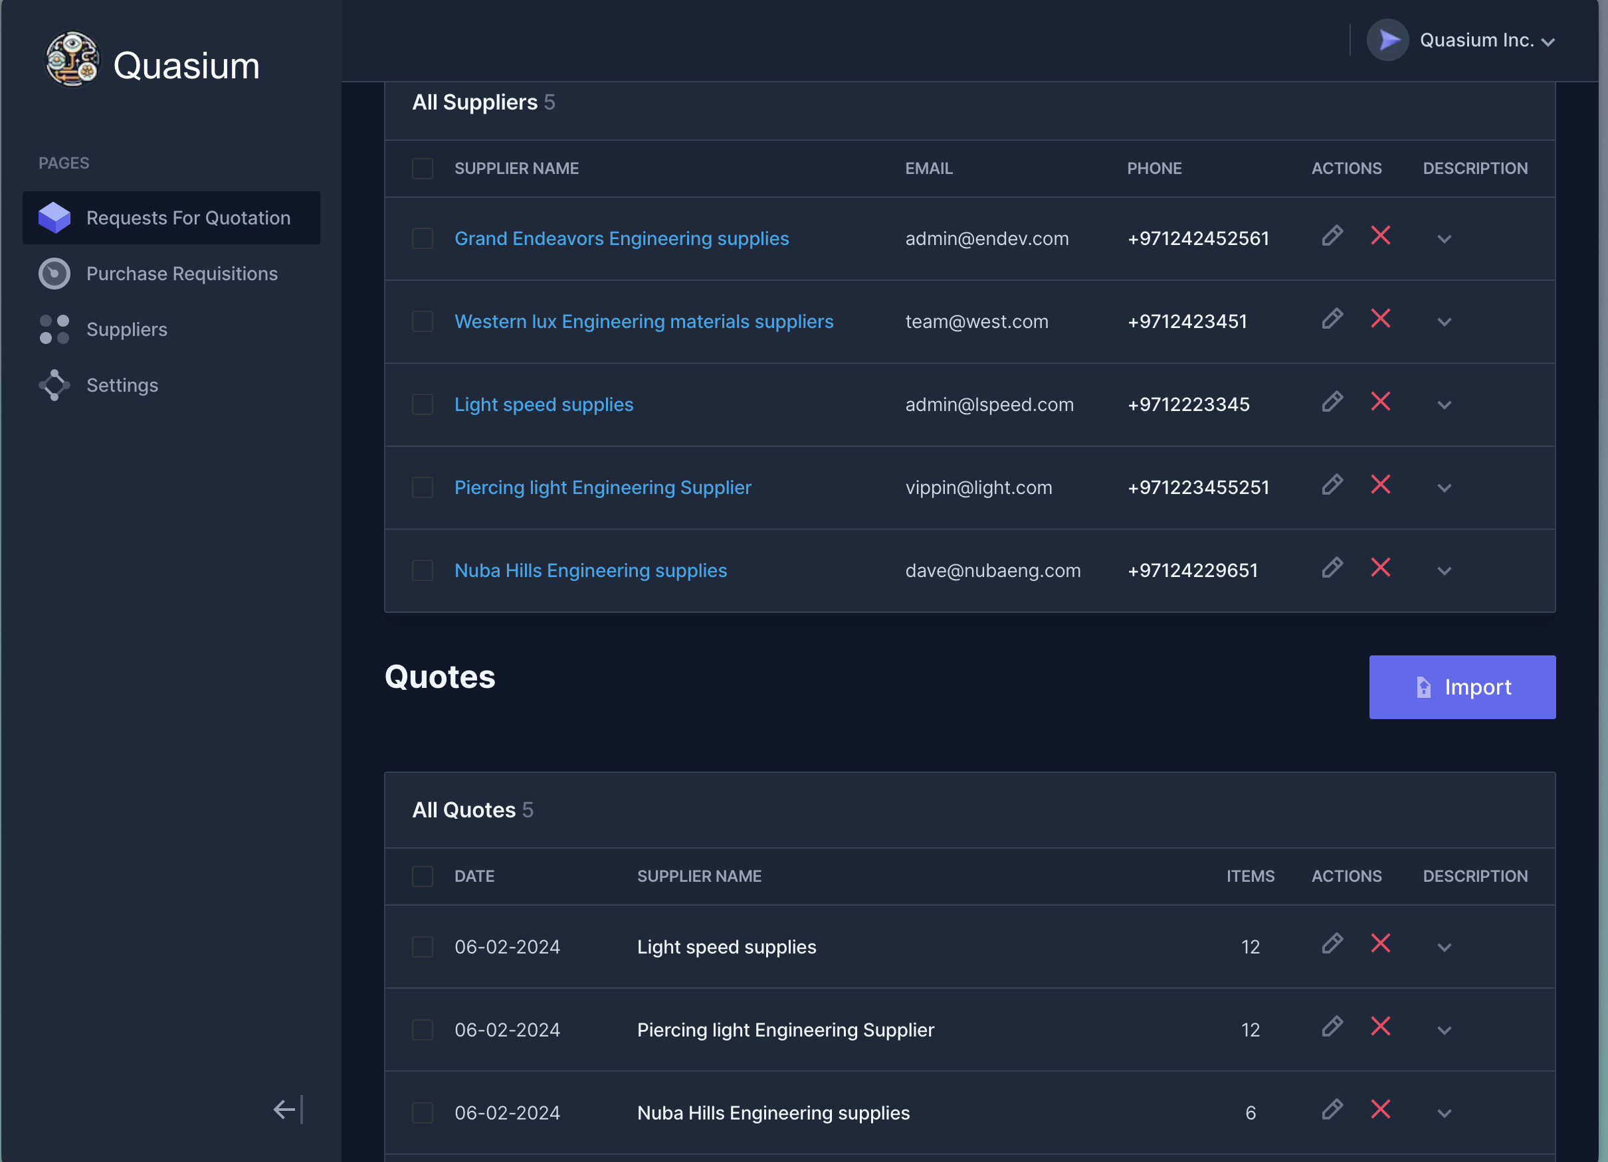Image resolution: width=1608 pixels, height=1162 pixels.
Task: Click the Quasium Inc. account avatar
Action: [1387, 41]
